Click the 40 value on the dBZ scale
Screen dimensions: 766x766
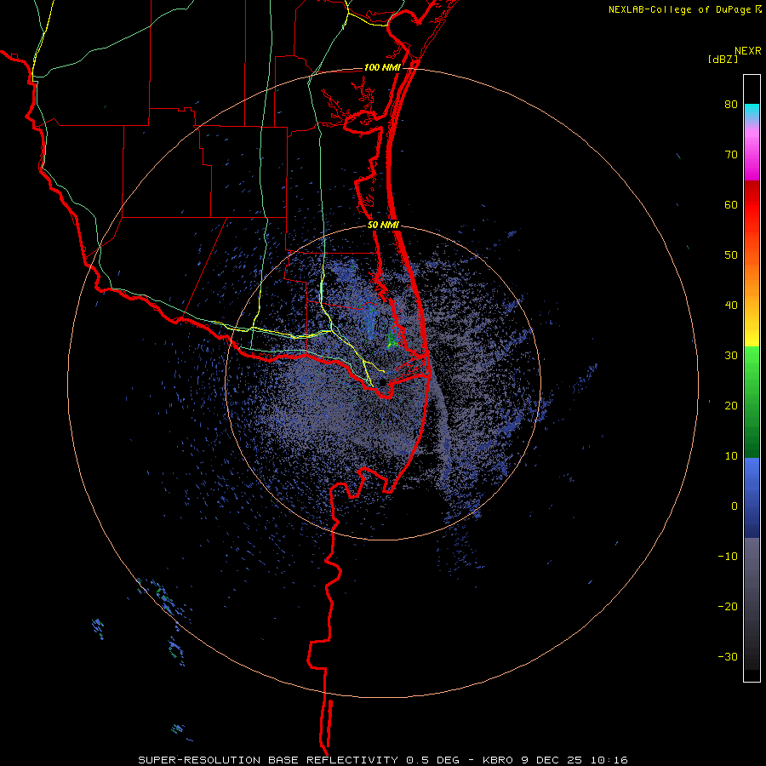[731, 306]
